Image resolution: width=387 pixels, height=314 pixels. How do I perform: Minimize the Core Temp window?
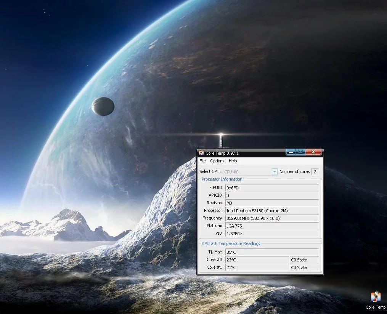point(291,152)
